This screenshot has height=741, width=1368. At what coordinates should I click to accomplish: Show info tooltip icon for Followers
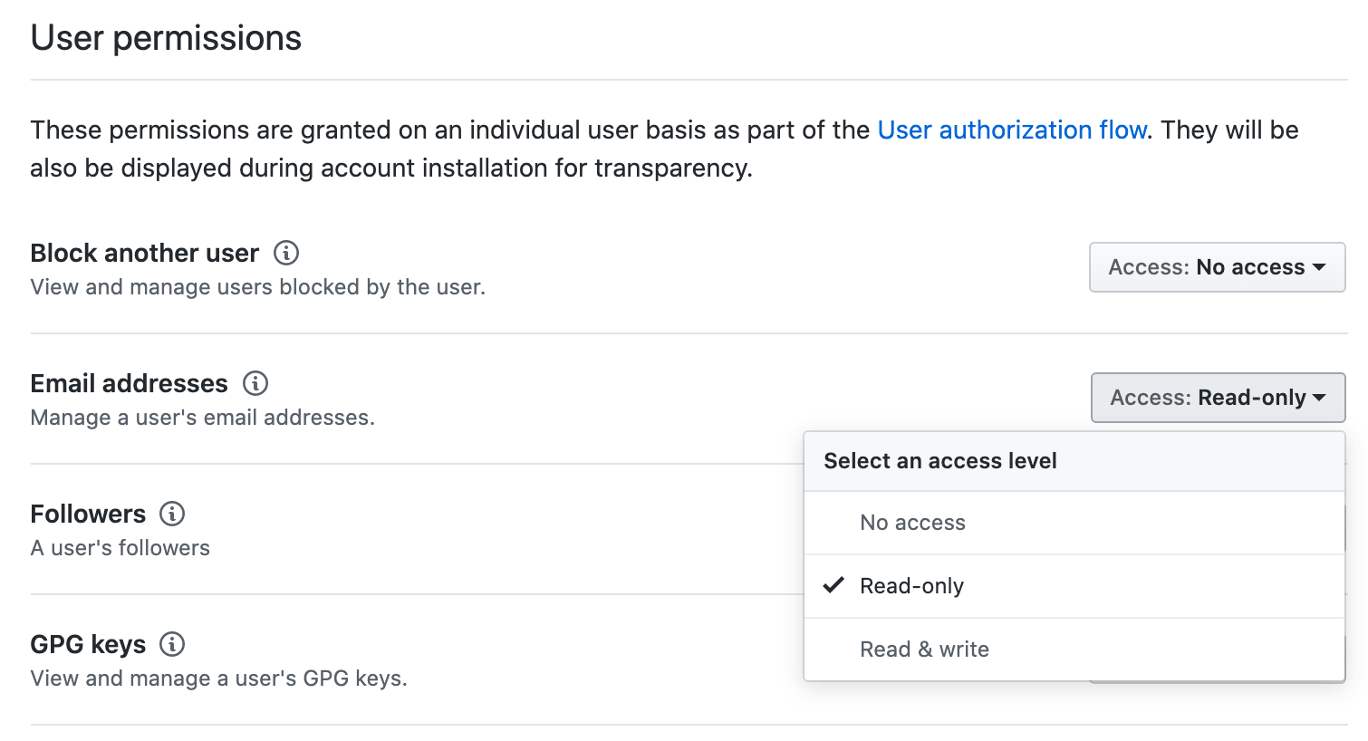[172, 514]
